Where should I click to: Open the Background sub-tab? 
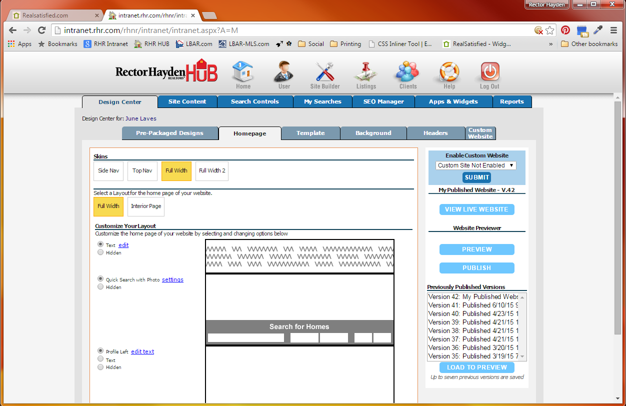click(373, 133)
